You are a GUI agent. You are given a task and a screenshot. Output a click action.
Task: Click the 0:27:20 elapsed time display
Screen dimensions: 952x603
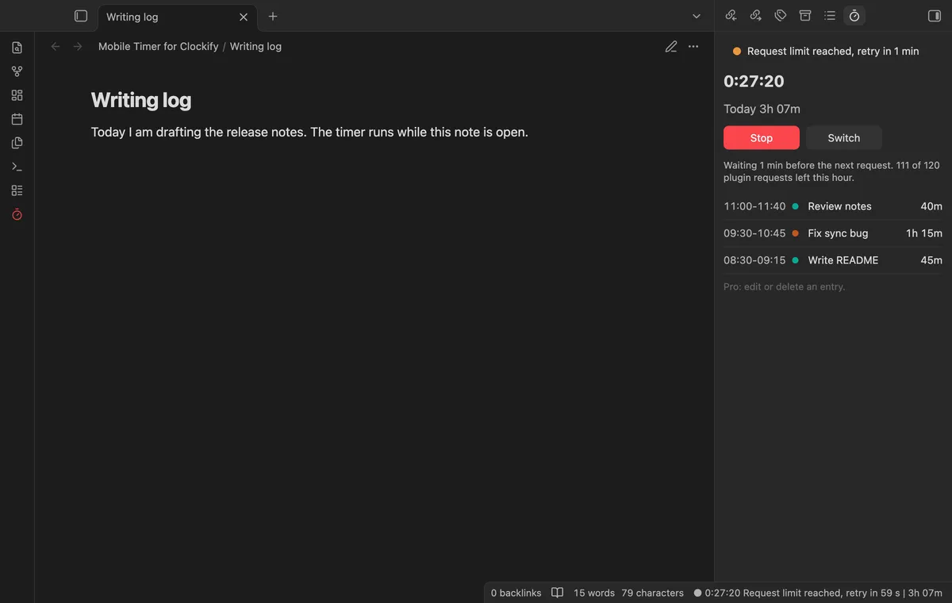tap(754, 81)
